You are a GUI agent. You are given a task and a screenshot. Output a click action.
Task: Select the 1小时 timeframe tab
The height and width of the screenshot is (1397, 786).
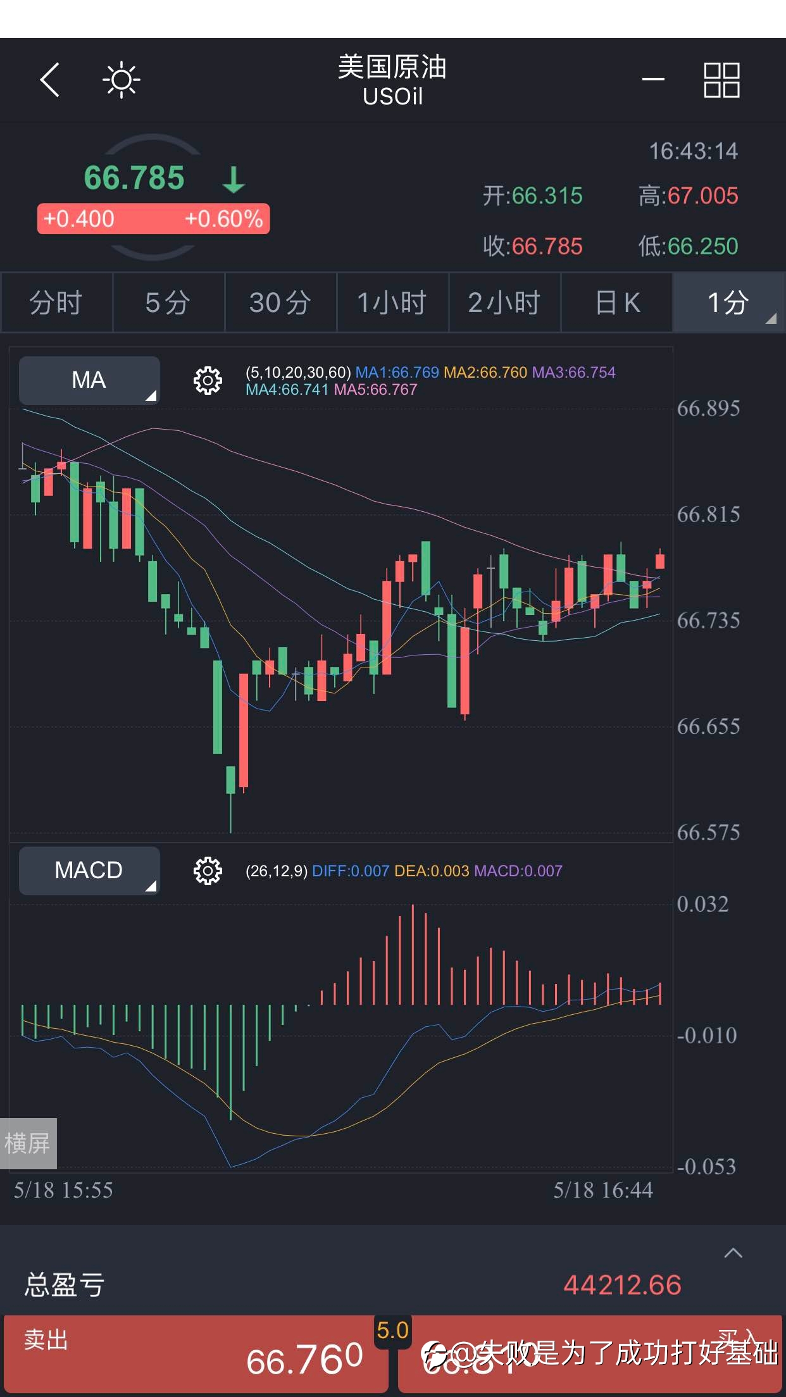[392, 302]
